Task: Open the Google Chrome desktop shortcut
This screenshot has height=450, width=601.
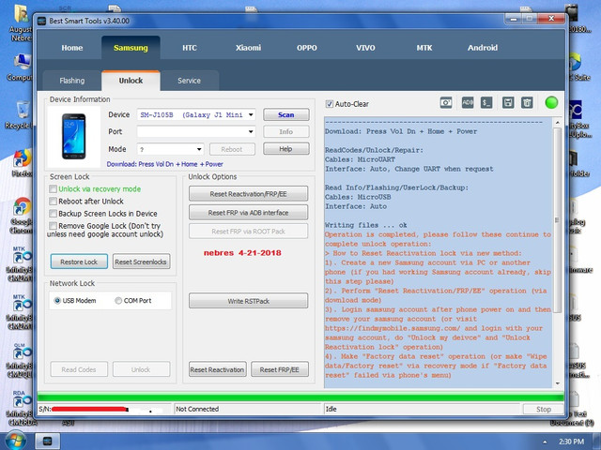Action: pyautogui.click(x=22, y=215)
